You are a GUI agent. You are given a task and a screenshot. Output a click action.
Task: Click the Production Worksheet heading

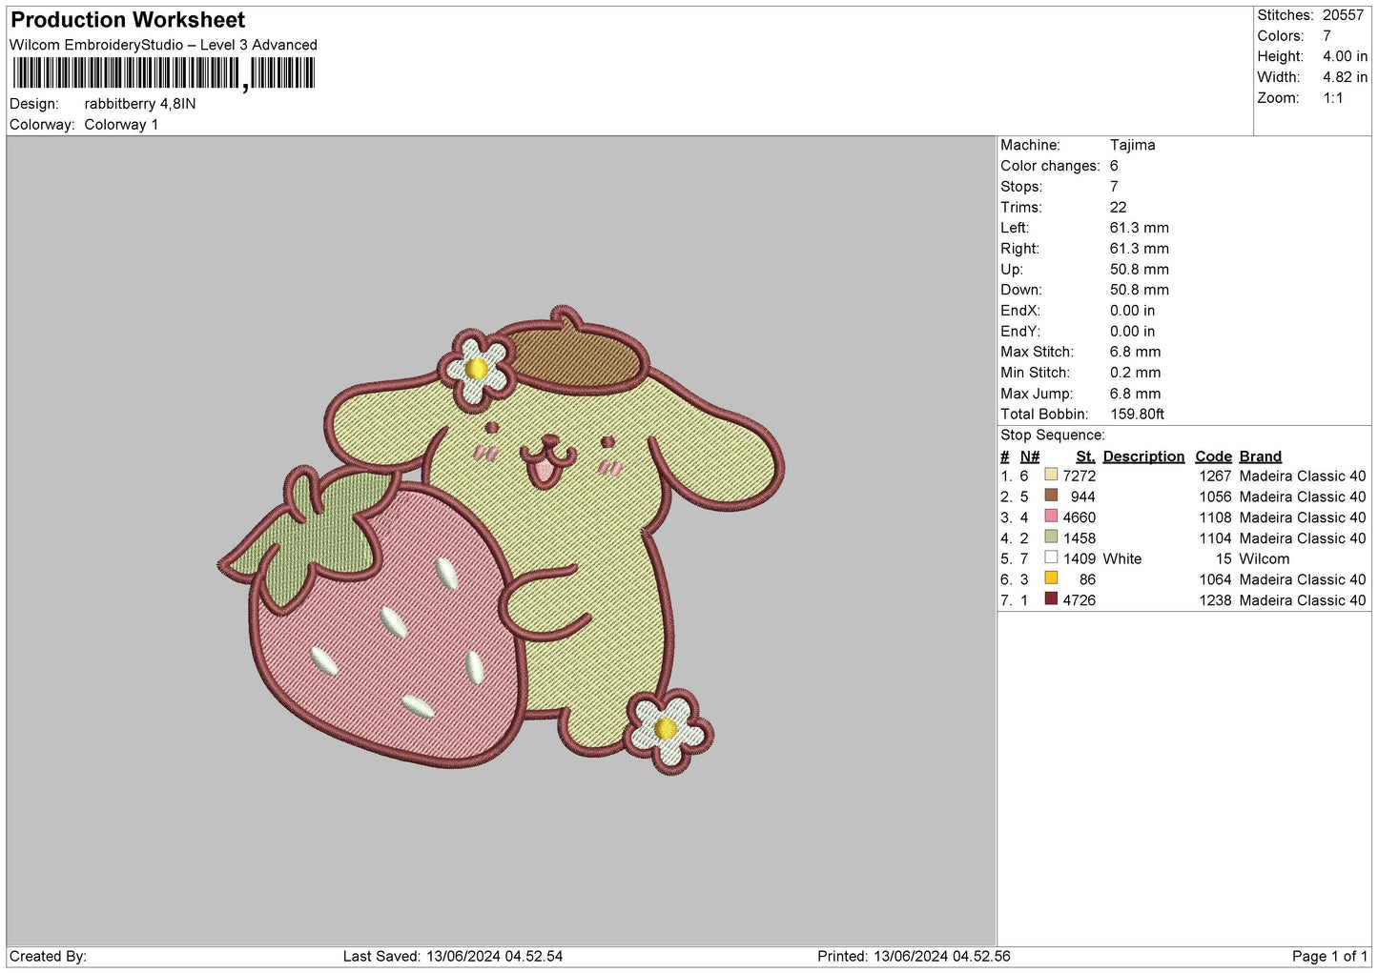coord(128,20)
